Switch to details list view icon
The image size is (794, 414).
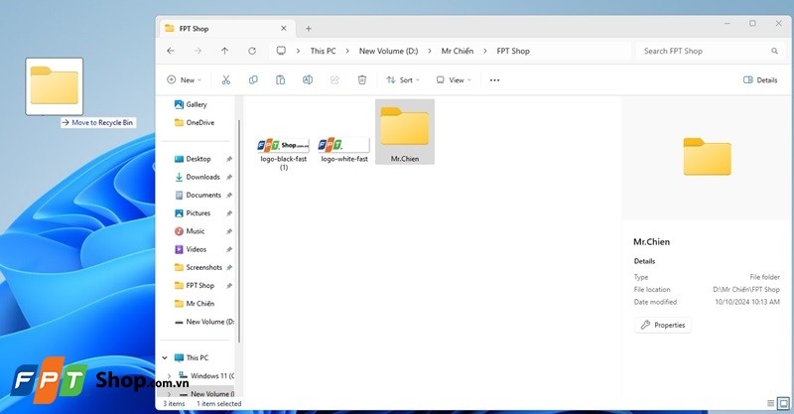(771, 403)
